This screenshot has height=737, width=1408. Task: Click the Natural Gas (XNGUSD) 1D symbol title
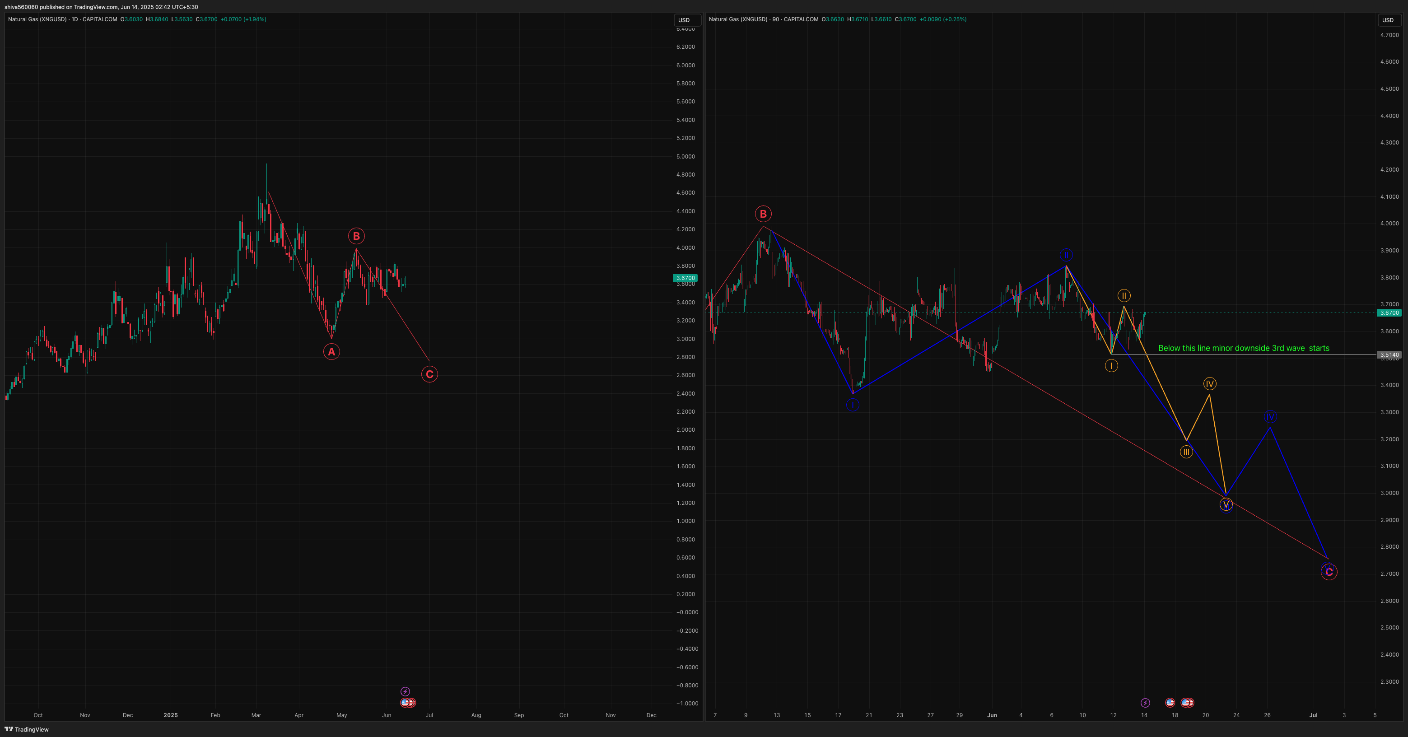point(63,19)
